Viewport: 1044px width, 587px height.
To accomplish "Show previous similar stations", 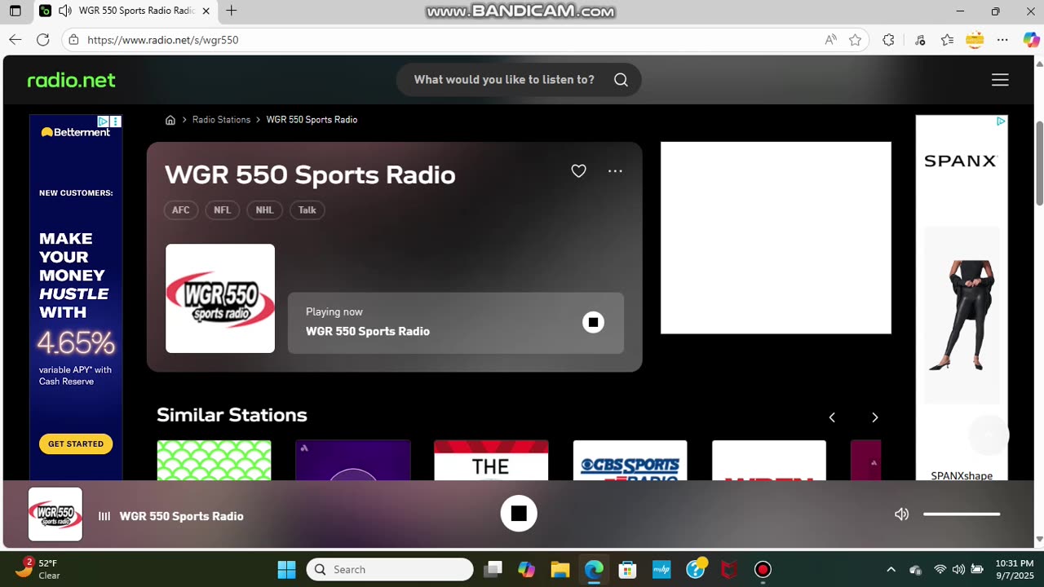I will [832, 417].
